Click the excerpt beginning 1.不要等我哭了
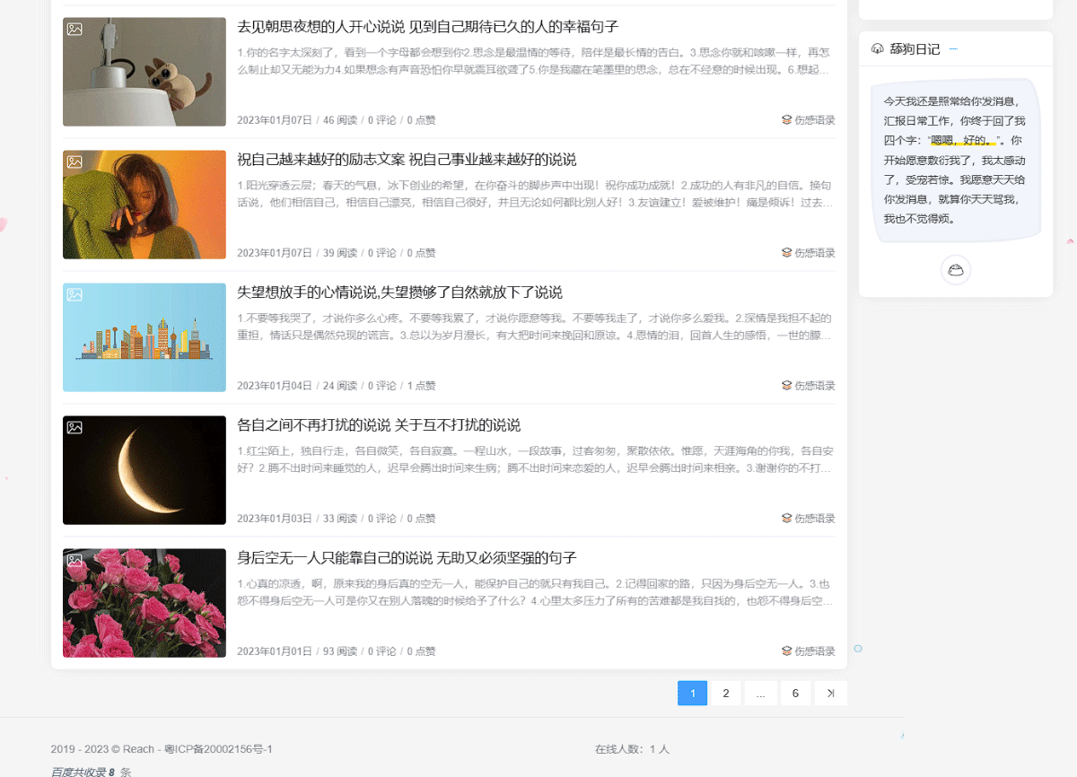 (536, 327)
